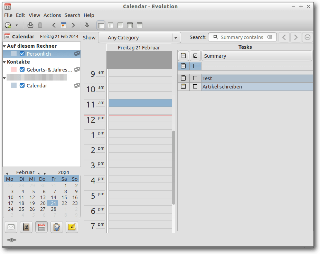Click task type column header icon
The image size is (320, 254).
pyautogui.click(x=183, y=56)
